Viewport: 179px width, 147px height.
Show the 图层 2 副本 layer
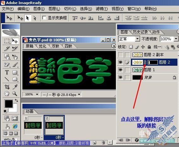tap(120, 55)
